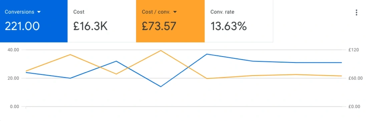Viewport: 366px width, 121px height.
Task: Select the Cost scorecard label
Action: click(79, 12)
